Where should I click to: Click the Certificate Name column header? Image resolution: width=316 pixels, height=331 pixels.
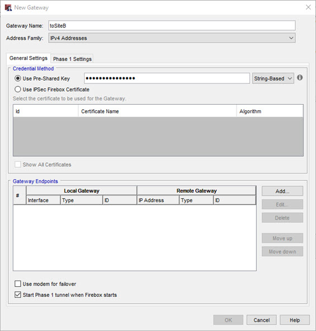point(157,111)
